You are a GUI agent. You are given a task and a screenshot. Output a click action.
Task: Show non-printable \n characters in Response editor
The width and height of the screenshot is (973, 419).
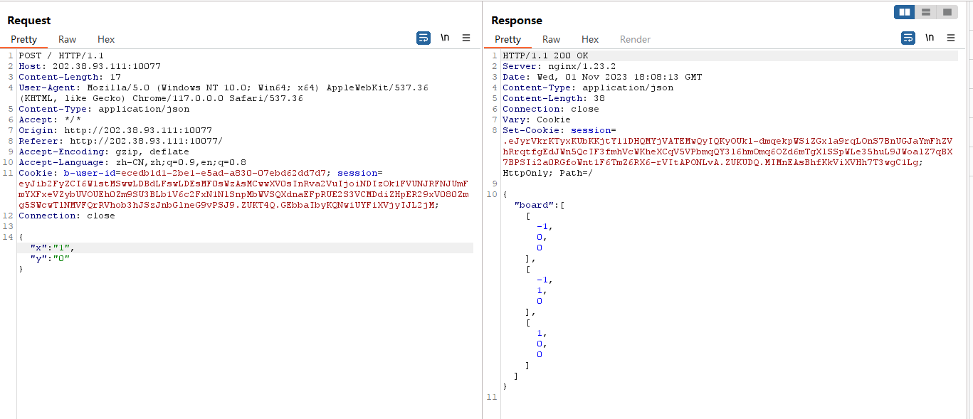(930, 38)
